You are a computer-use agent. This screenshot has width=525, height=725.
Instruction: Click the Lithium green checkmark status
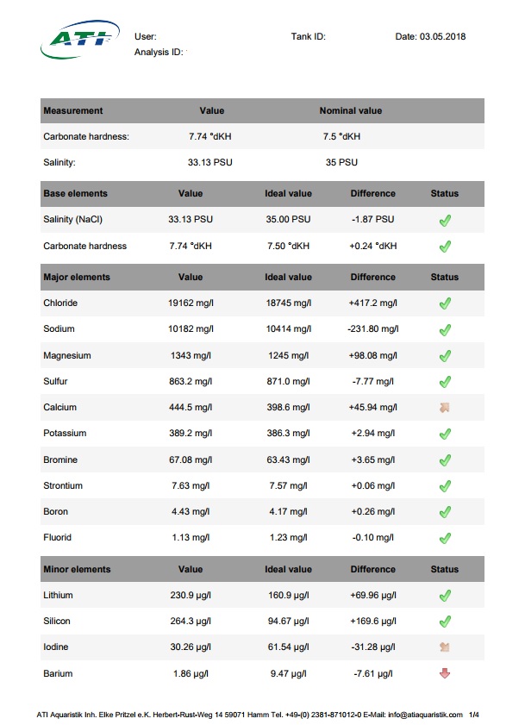[445, 596]
